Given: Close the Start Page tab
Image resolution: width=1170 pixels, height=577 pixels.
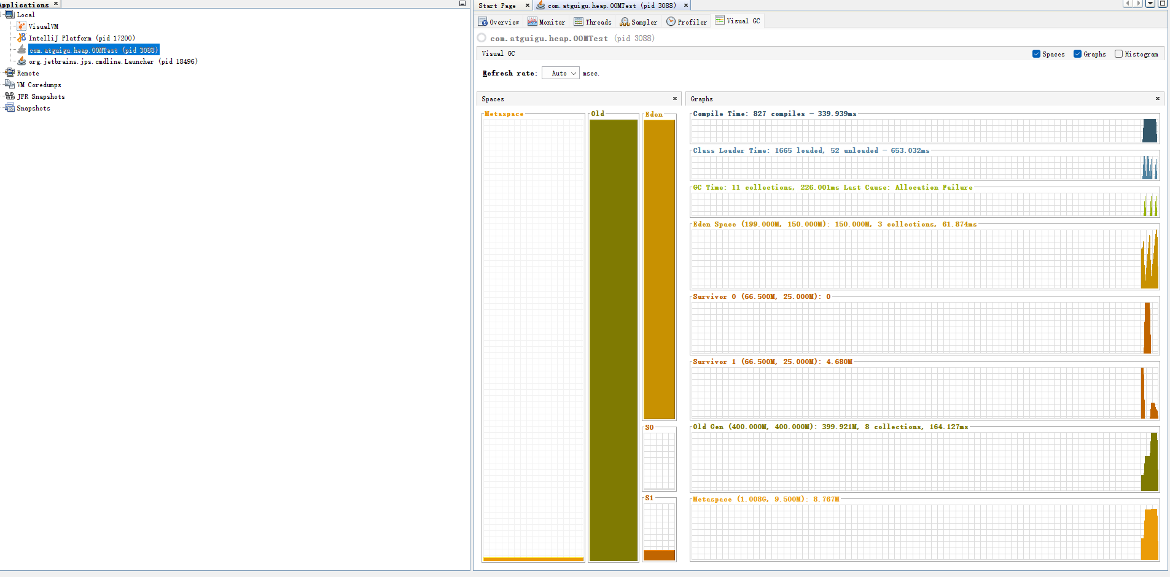Looking at the screenshot, I should coord(527,6).
